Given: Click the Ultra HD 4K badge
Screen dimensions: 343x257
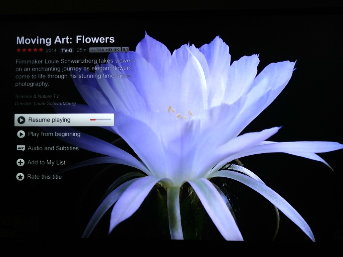Looking at the screenshot, I should 105,50.
